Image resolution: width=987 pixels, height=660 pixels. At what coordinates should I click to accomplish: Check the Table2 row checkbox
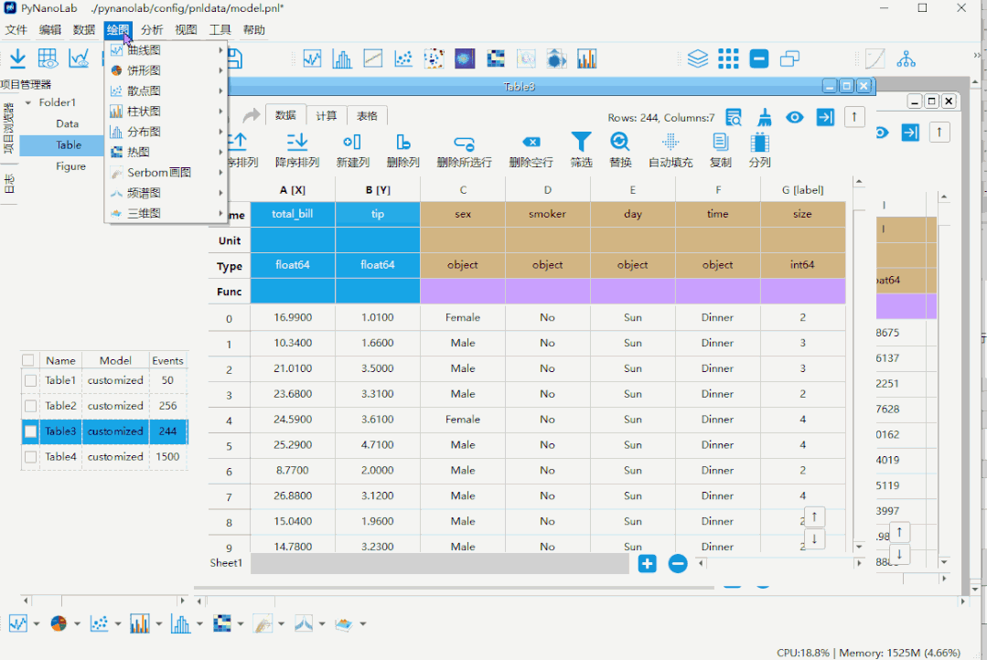(x=30, y=406)
